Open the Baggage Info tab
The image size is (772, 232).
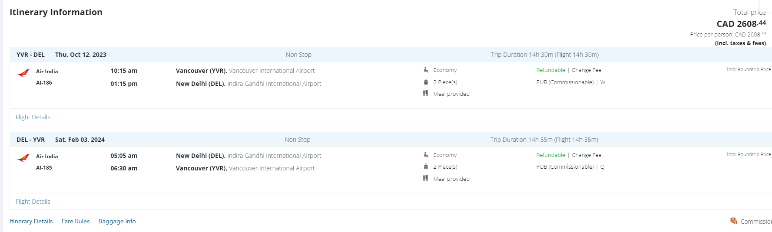click(x=117, y=221)
